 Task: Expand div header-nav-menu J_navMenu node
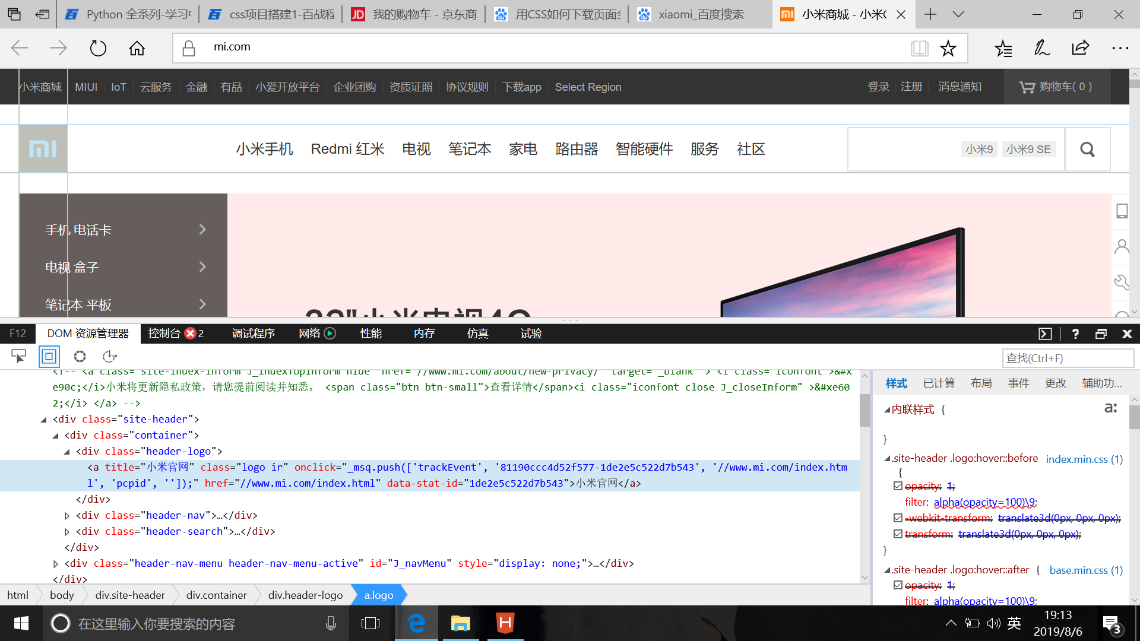coord(55,564)
